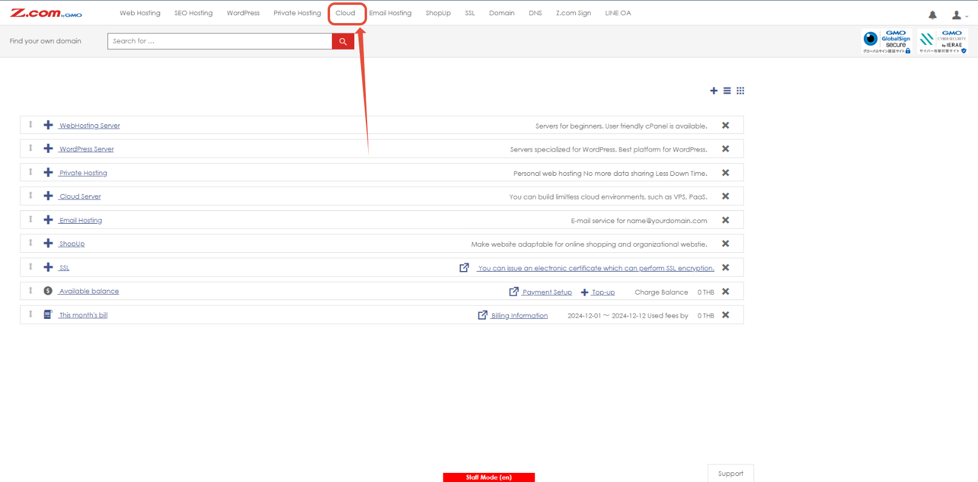Click the Available balance row reorder handle

tap(30, 290)
